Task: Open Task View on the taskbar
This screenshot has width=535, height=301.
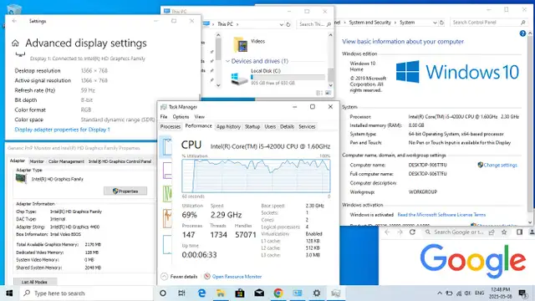Action: point(182,293)
